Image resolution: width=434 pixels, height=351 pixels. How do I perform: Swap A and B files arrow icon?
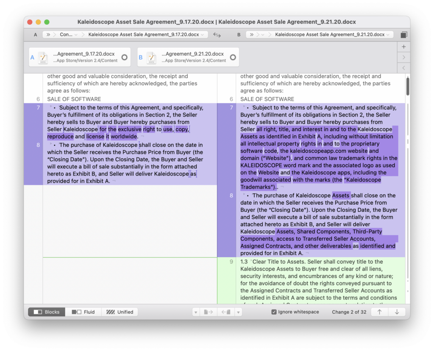pos(217,35)
